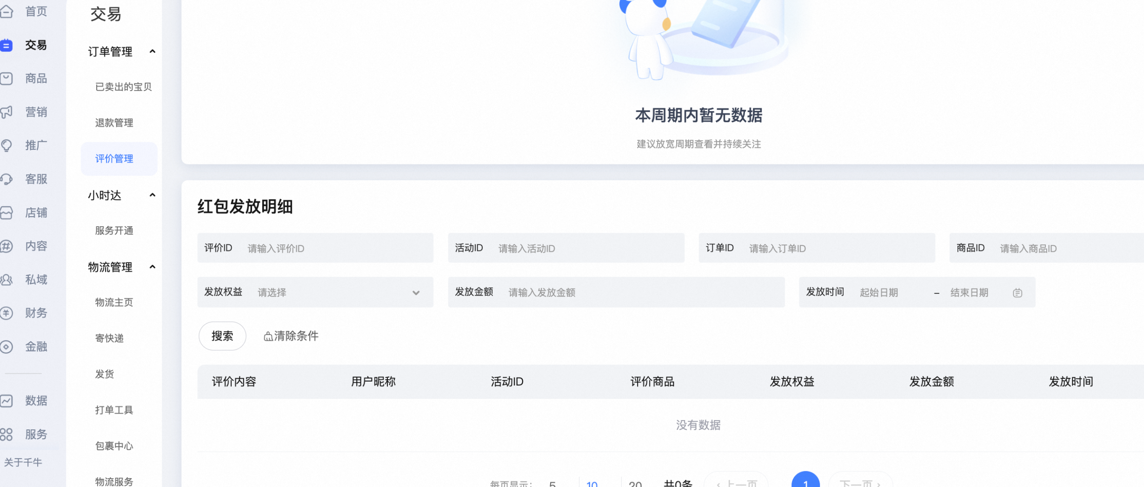This screenshot has width=1144, height=487.
Task: Click the 红包发放明细 heading
Action: [x=245, y=206]
